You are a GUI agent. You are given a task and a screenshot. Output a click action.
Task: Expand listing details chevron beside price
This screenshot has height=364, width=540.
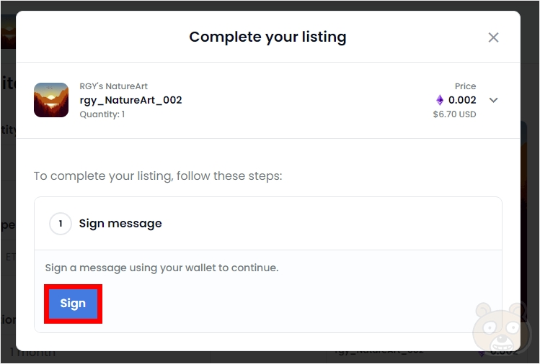click(493, 100)
